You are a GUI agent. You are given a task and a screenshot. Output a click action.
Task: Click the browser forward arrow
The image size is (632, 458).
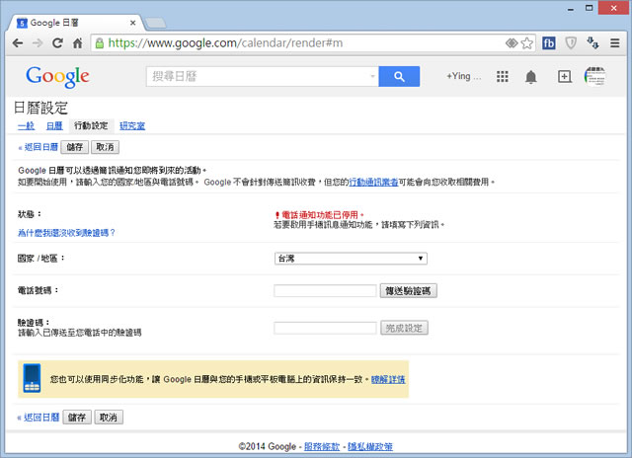coord(38,43)
